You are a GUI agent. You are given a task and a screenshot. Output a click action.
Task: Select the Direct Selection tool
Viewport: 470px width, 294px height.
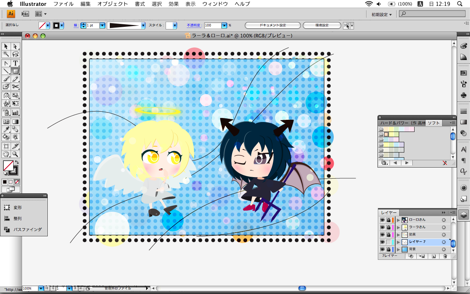click(x=15, y=46)
